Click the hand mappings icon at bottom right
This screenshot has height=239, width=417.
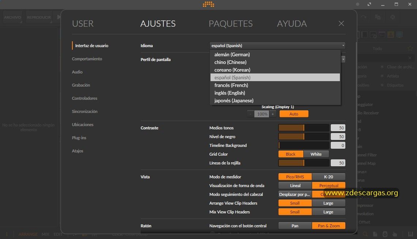point(395,234)
